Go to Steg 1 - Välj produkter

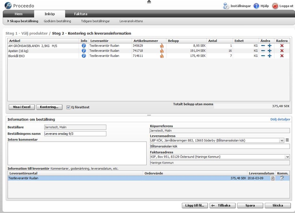(27, 33)
